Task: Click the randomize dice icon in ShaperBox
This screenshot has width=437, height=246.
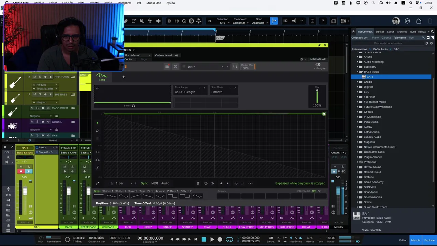Action: (206, 183)
